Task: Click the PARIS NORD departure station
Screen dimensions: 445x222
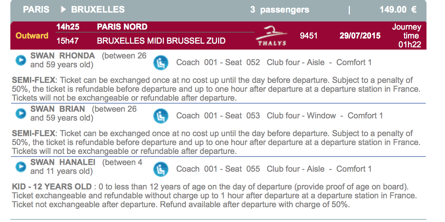Action: click(122, 27)
